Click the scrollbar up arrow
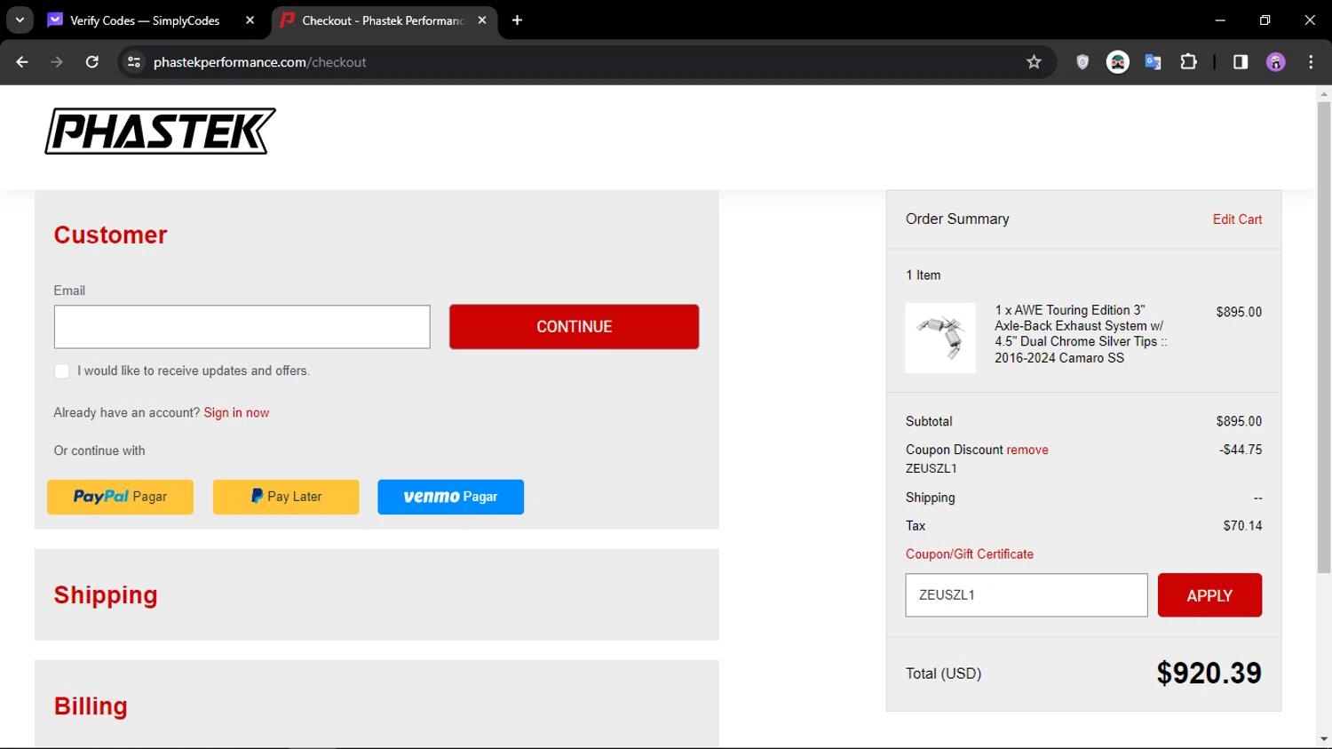 tap(1324, 93)
